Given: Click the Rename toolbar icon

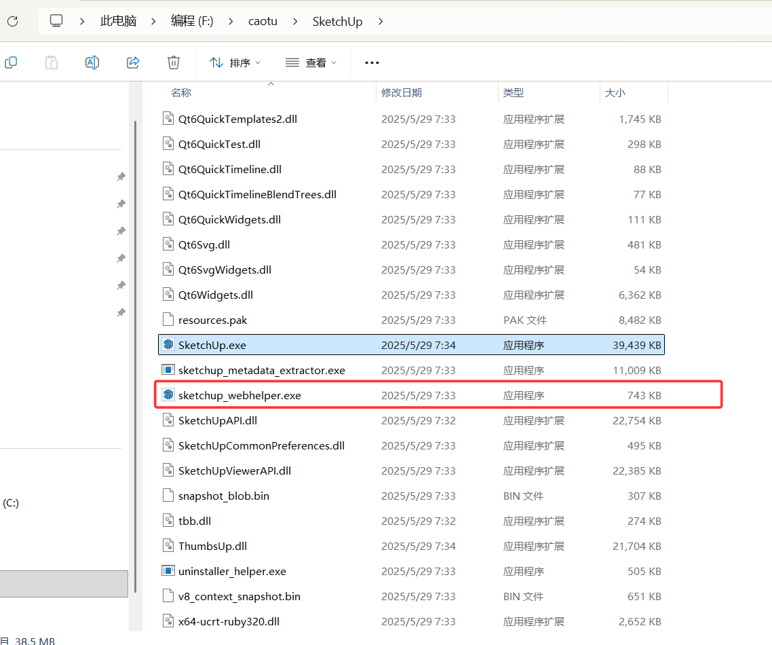Looking at the screenshot, I should (92, 62).
